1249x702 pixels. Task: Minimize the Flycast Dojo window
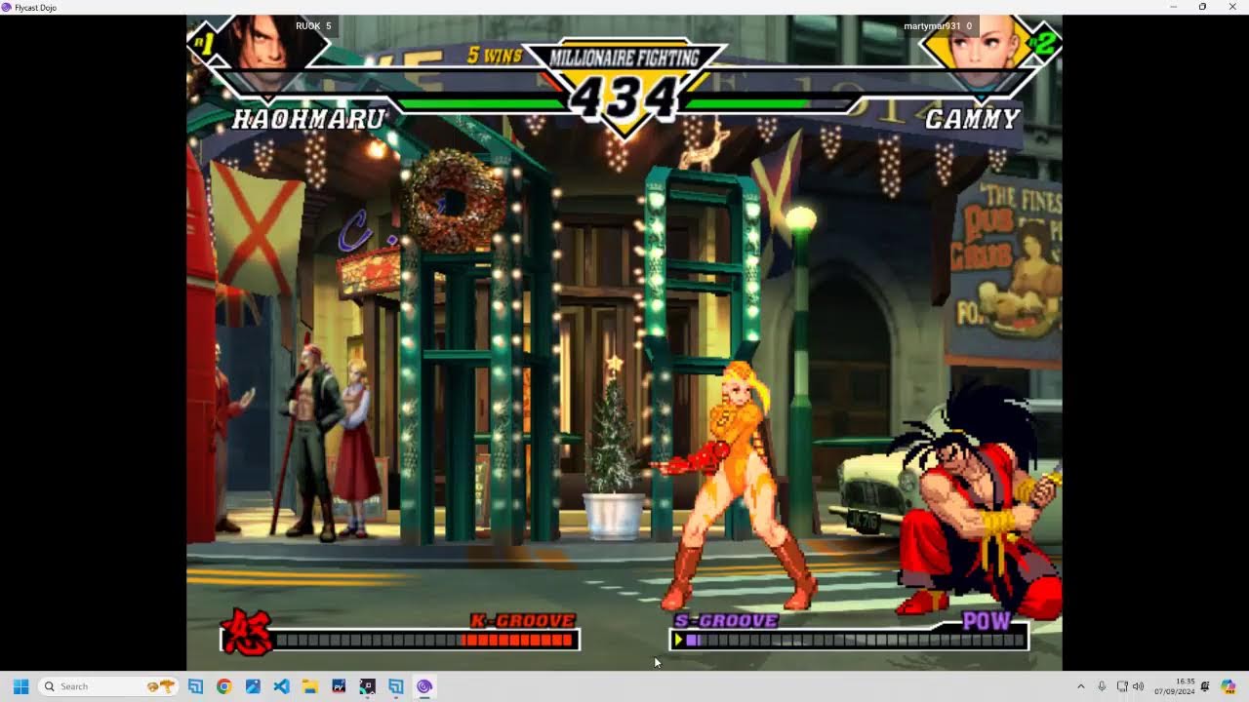point(1173,7)
